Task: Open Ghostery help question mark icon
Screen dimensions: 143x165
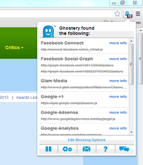Action: coord(105,149)
